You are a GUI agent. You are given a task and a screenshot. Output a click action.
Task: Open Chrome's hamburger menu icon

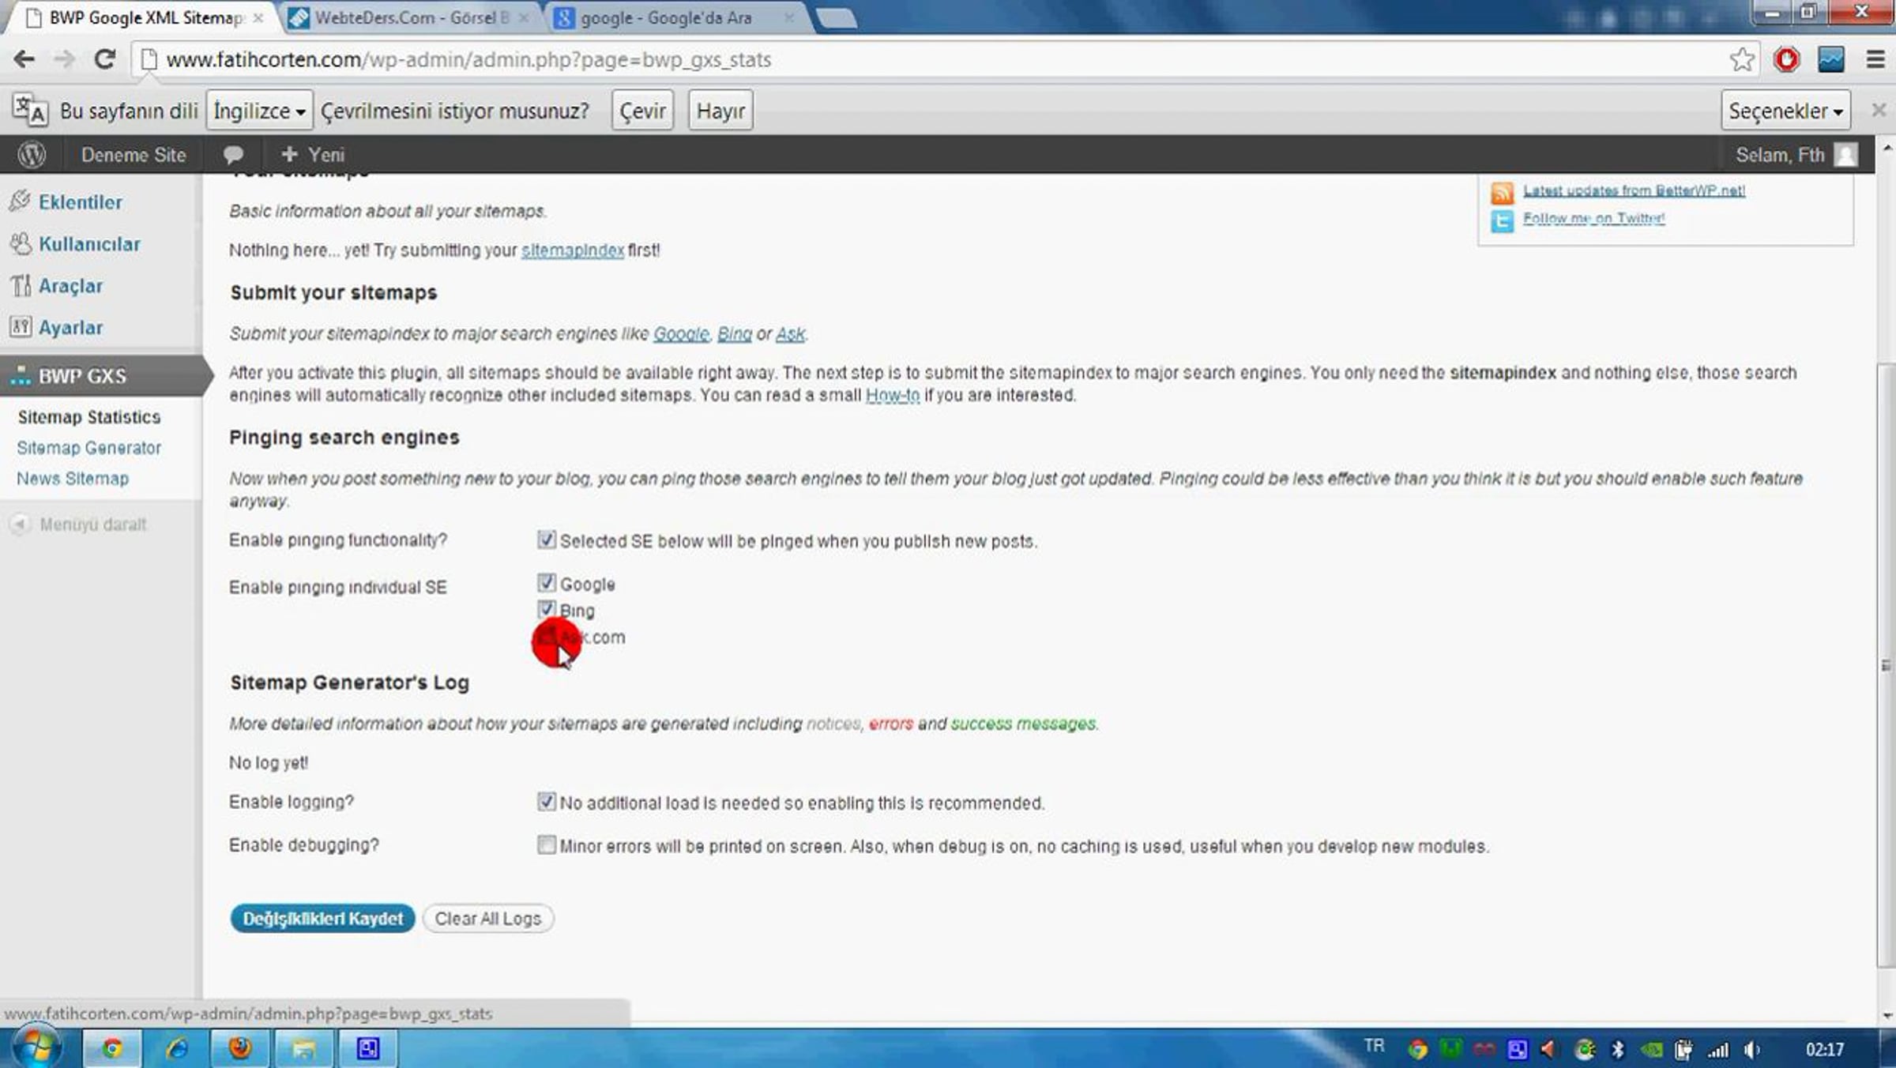pyautogui.click(x=1875, y=59)
